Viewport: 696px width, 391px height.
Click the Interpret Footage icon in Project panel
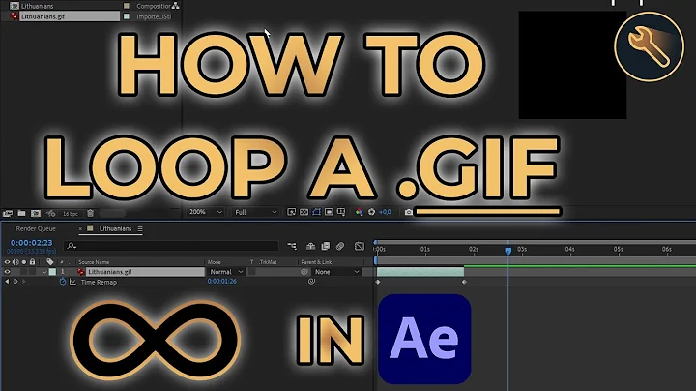click(x=7, y=213)
